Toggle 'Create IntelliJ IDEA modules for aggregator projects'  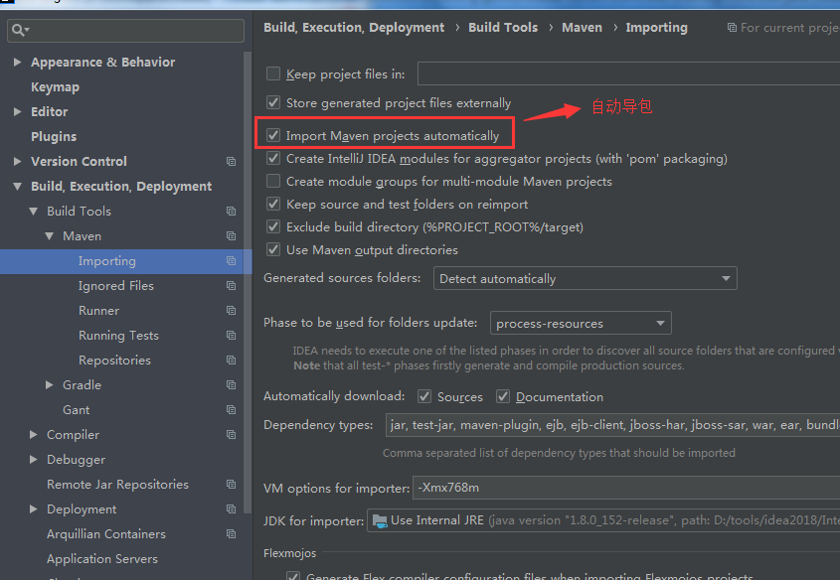point(273,158)
